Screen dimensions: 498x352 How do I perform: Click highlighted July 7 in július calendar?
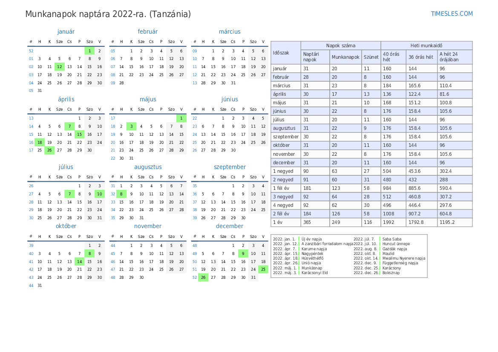69,194
